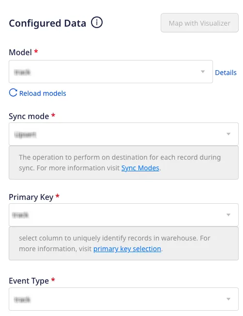Open the primary key selection link

click(127, 249)
